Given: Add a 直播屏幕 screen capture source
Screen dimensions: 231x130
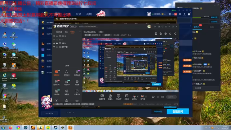Looking at the screenshot, I should 102,97.
